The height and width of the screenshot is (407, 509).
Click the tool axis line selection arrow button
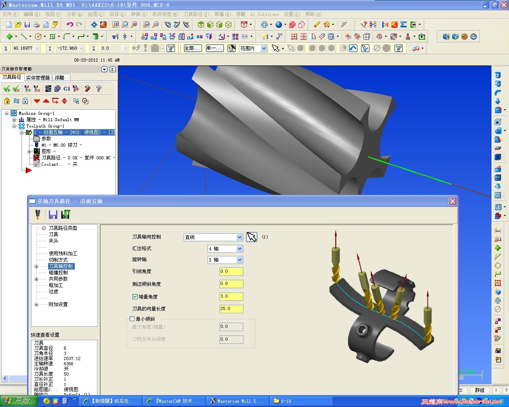[252, 237]
